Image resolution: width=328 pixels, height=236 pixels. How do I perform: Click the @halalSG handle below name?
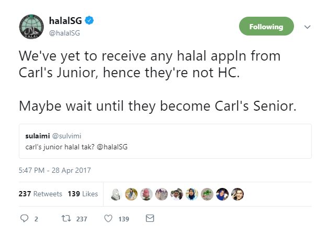click(x=64, y=33)
